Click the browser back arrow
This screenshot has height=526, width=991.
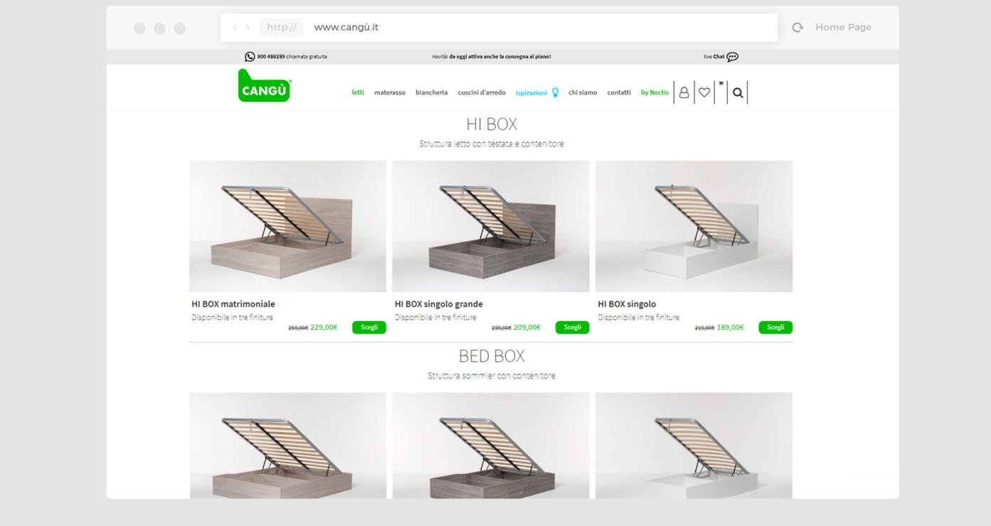click(x=235, y=27)
